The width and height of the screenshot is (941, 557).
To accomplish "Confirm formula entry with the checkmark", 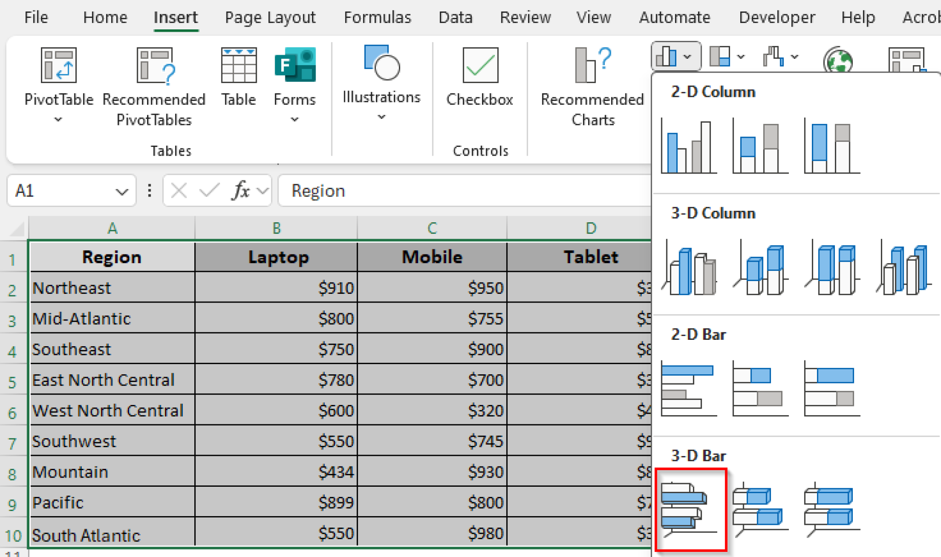I will pyautogui.click(x=209, y=190).
